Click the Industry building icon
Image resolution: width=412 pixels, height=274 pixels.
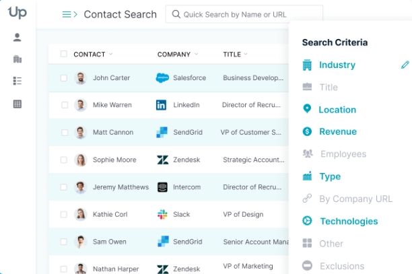[307, 65]
